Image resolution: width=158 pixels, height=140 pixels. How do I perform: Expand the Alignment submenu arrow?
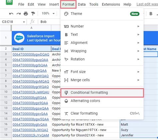tap(138, 43)
